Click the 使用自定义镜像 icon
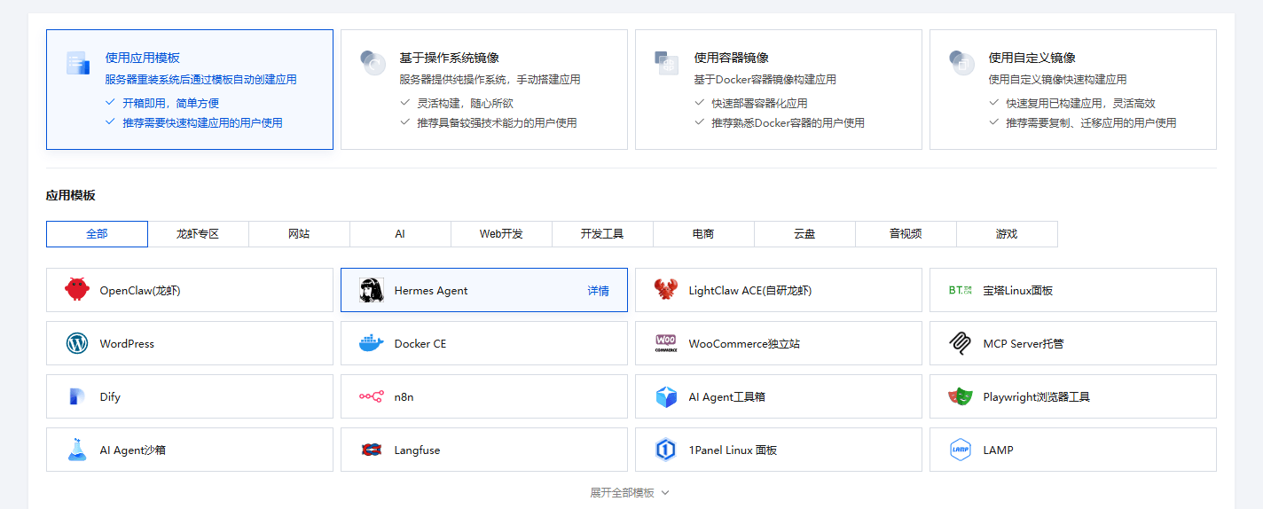This screenshot has width=1263, height=509. click(x=961, y=63)
